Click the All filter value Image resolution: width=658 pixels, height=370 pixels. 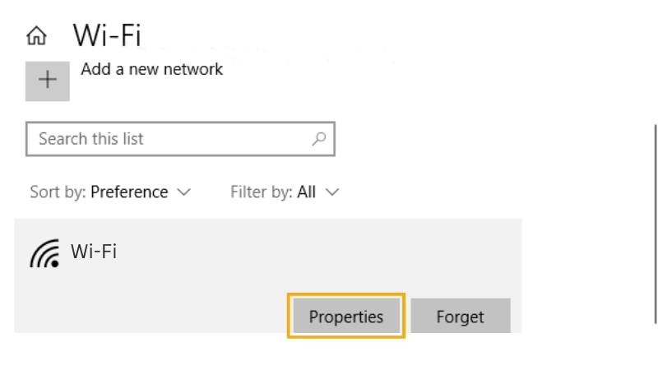(306, 192)
